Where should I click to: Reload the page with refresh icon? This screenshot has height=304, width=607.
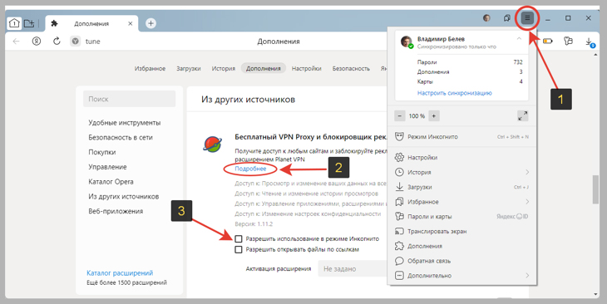click(x=57, y=41)
